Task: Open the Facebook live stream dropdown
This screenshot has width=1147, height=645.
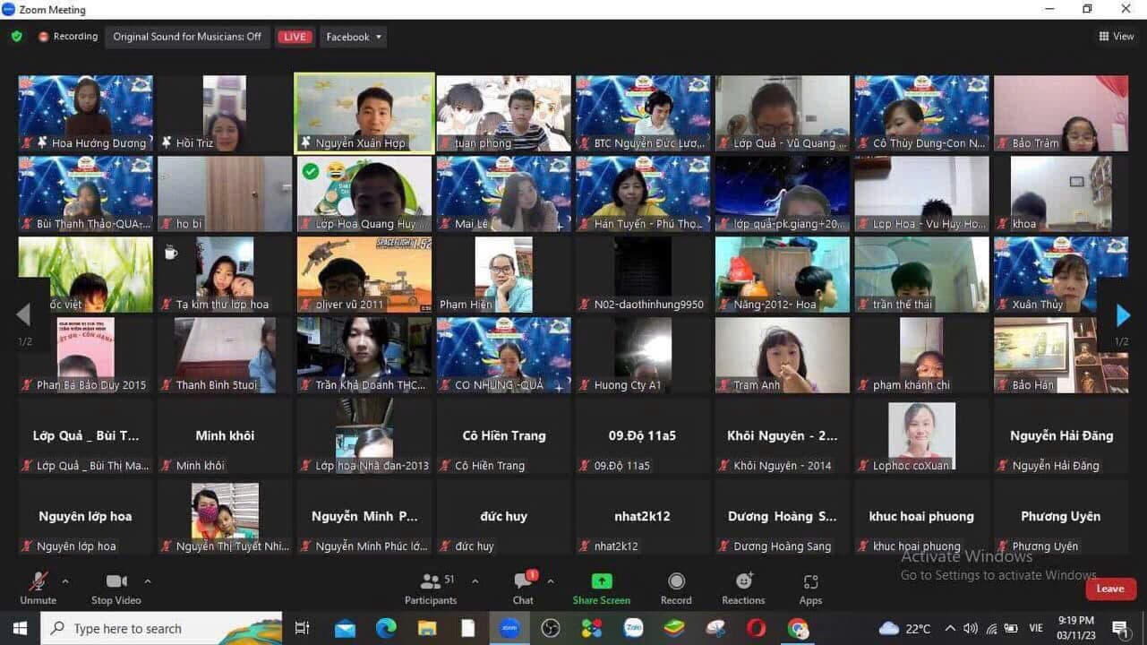Action: coord(355,37)
